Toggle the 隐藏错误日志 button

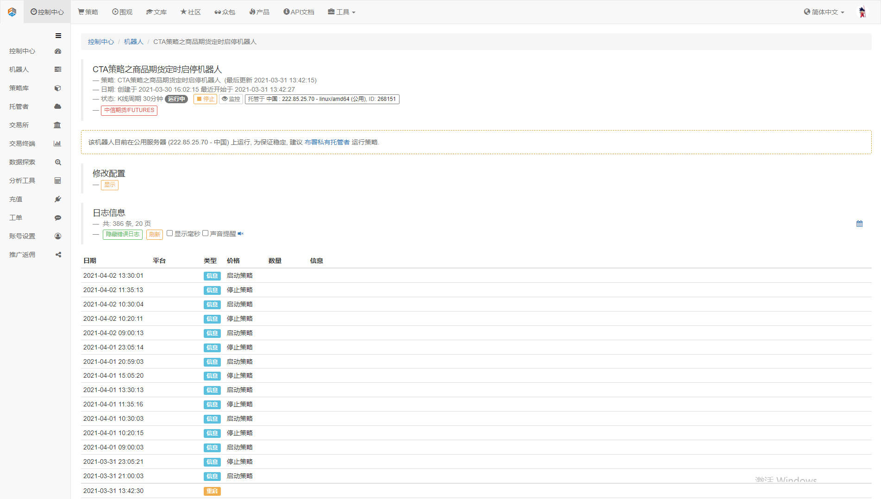(122, 234)
